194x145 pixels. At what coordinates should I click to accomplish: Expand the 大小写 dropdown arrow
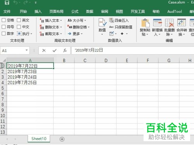[85, 20]
